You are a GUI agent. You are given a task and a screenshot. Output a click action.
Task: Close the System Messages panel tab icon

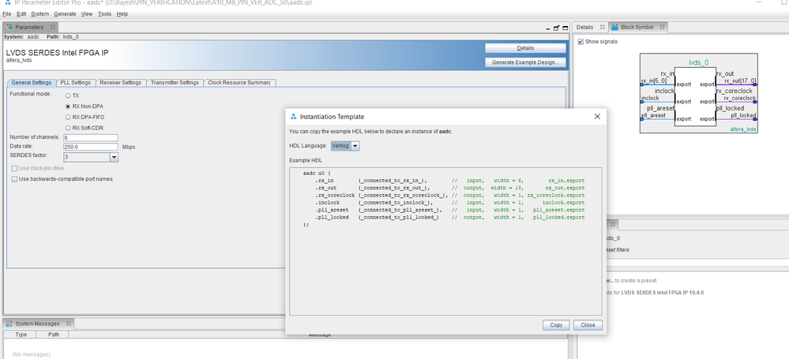pyautogui.click(x=68, y=323)
